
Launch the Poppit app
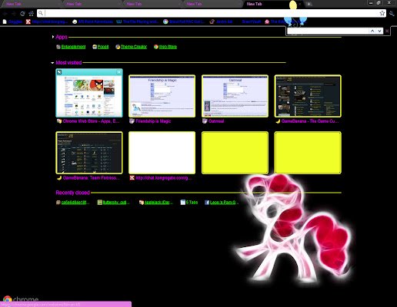103,47
